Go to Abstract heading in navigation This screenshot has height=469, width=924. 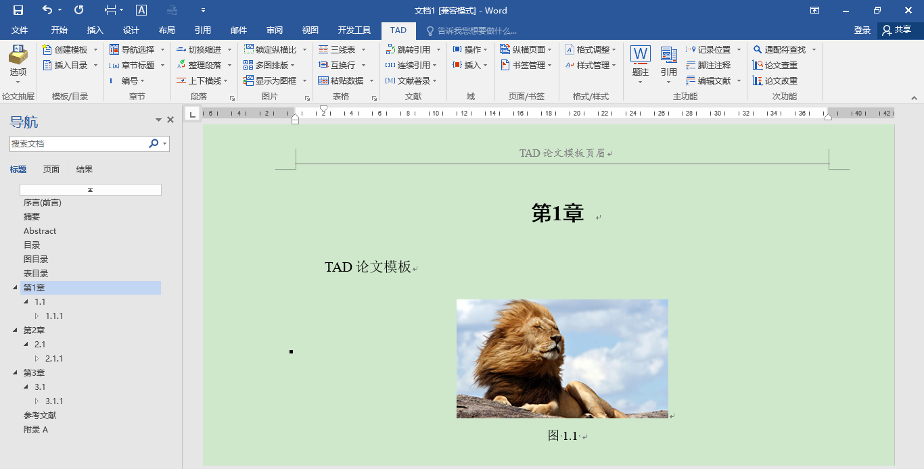pos(40,231)
